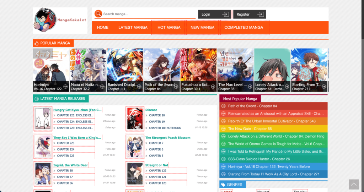This screenshot has height=192, width=364.
Task: Click the orange search magnifier icon
Action: point(98,14)
